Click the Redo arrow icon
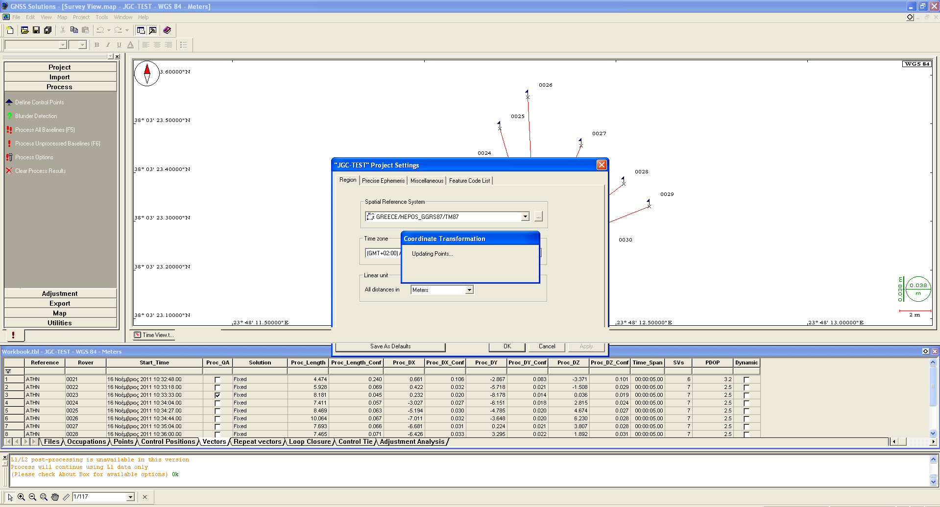This screenshot has height=507, width=940. 118,30
